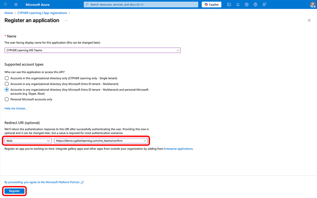
Task: Open CYPHER Learning | App registrations breadcrumb
Action: [42, 13]
